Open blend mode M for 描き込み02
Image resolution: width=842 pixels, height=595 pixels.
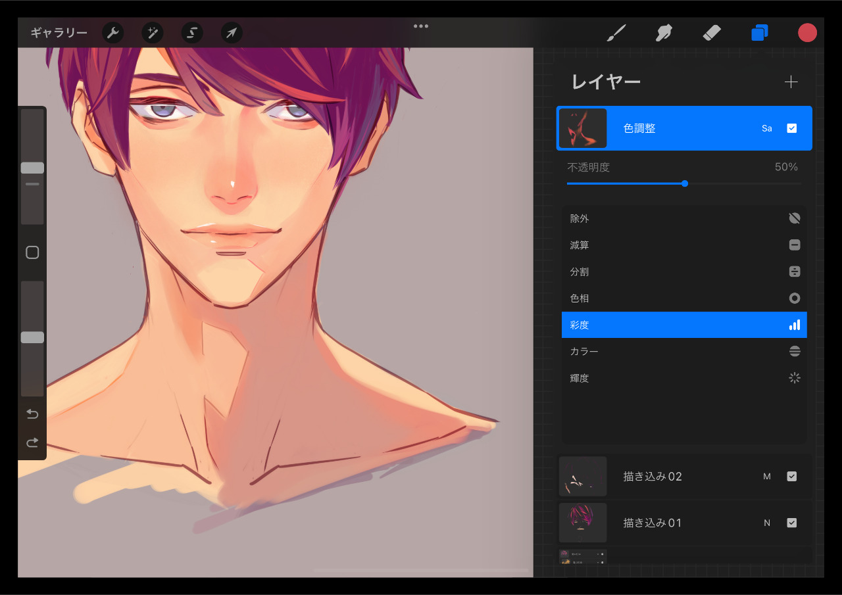tap(766, 476)
